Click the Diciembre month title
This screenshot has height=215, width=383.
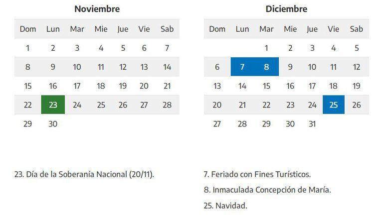(286, 9)
